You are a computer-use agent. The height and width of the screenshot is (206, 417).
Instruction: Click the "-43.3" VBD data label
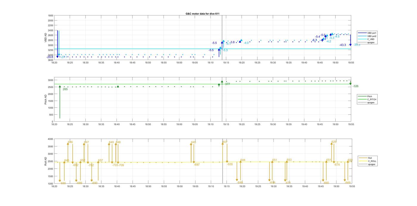[343, 45]
